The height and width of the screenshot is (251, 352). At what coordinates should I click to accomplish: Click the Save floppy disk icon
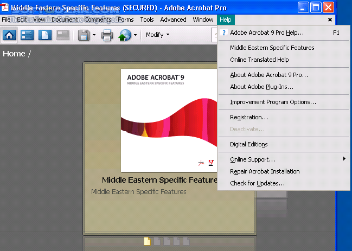[84, 35]
